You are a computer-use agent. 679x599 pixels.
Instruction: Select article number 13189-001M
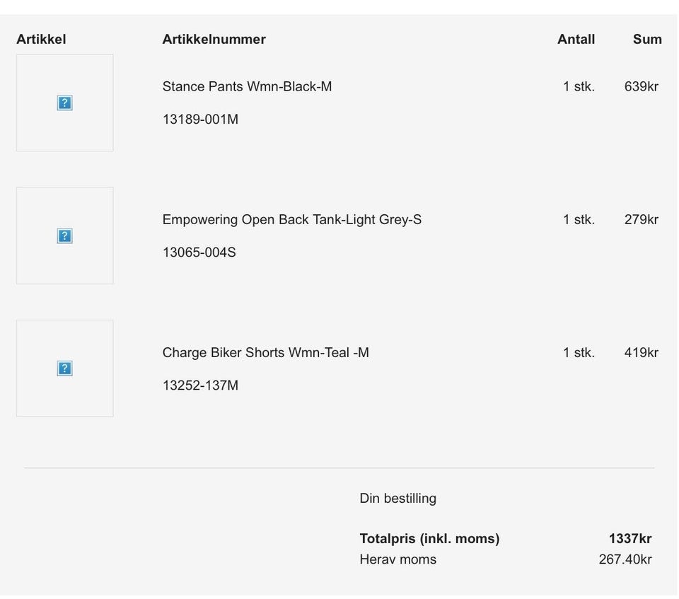pos(200,119)
